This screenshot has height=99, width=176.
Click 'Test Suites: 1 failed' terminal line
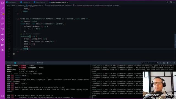[x=20, y=66]
